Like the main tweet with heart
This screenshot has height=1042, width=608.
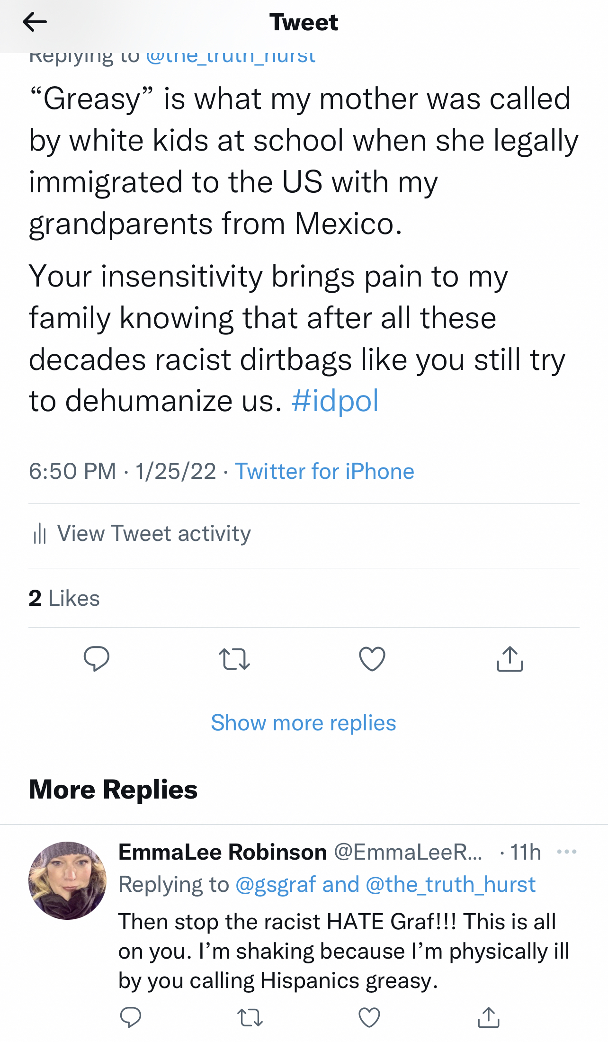tap(372, 659)
